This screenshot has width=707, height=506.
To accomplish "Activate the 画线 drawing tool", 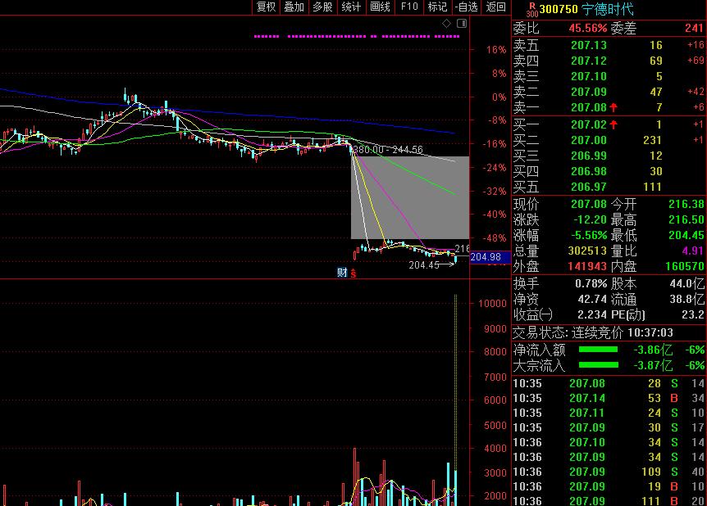I will 380,7.
